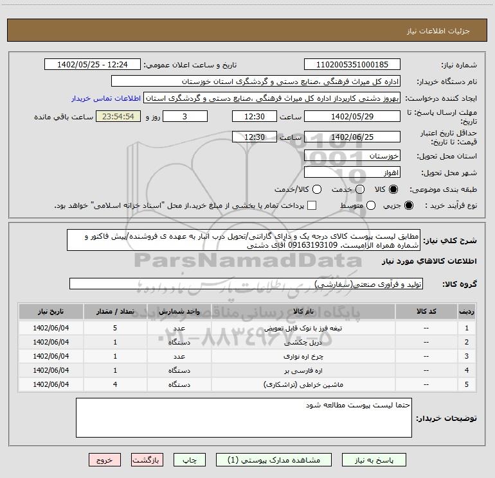Click the price validity time field 12:30
This screenshot has height=478, width=495.
pos(255,137)
